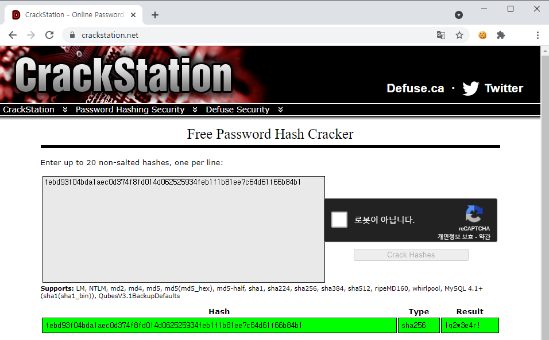This screenshot has height=340, width=549.
Task: Click the result cell 1q2w3e4r!
Action: tap(470, 325)
